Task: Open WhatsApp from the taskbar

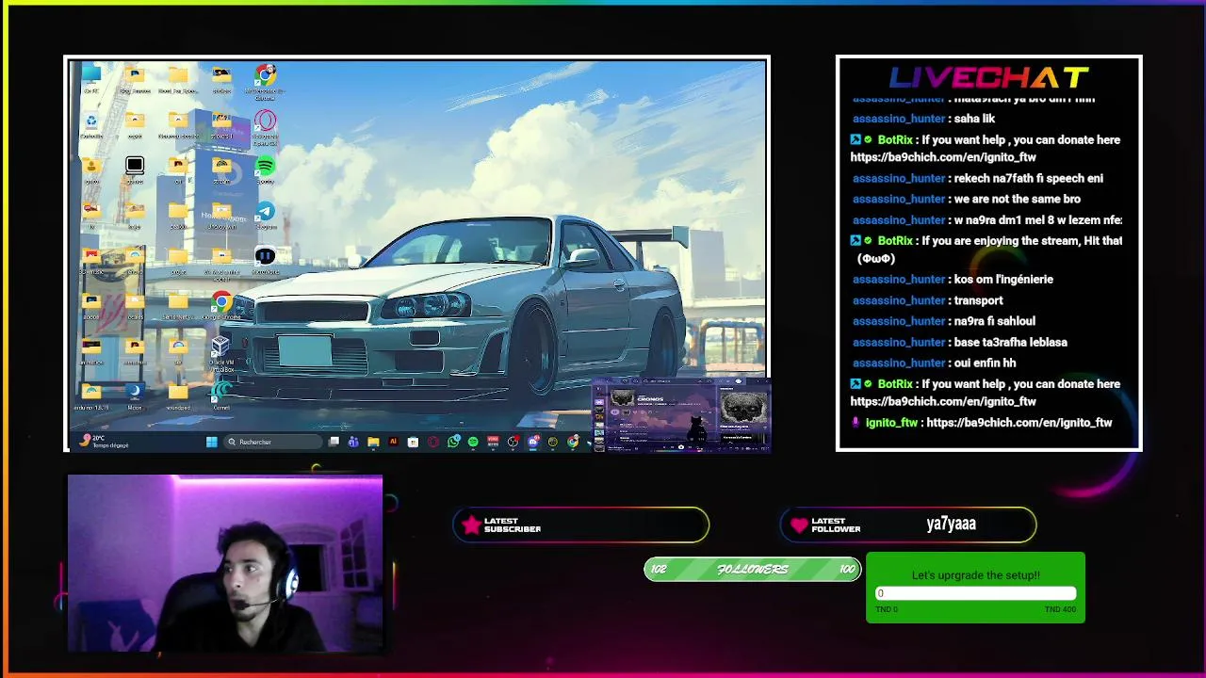Action: 453,442
